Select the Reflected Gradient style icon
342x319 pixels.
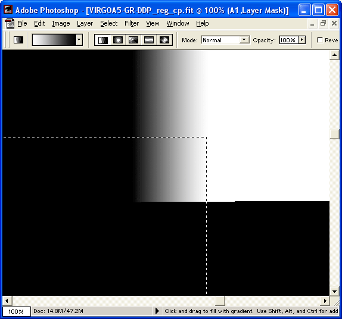149,40
